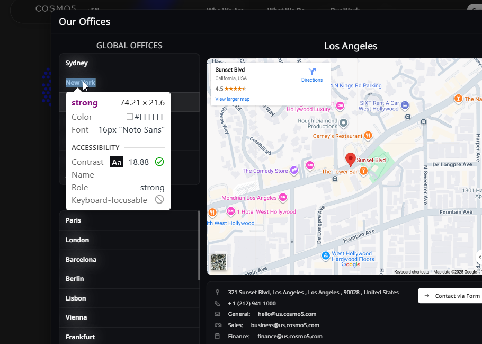Image resolution: width=482 pixels, height=344 pixels.
Task: Click the red Sunset Blvd map pin
Action: [x=351, y=160]
